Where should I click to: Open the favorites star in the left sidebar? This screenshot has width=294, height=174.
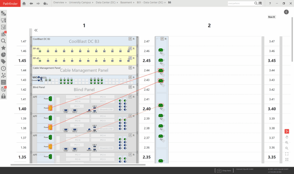tap(3, 48)
